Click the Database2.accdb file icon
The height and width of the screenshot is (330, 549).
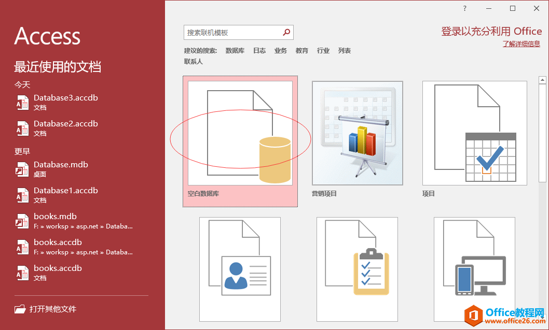[22, 128]
